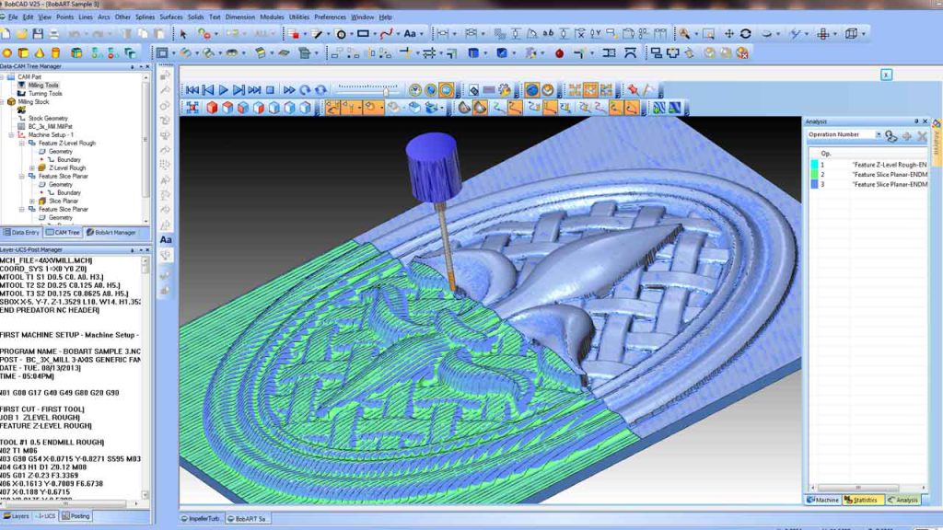Create a cone solid with the cone icon
Viewport: 943px width, 530px height.
pos(40,53)
